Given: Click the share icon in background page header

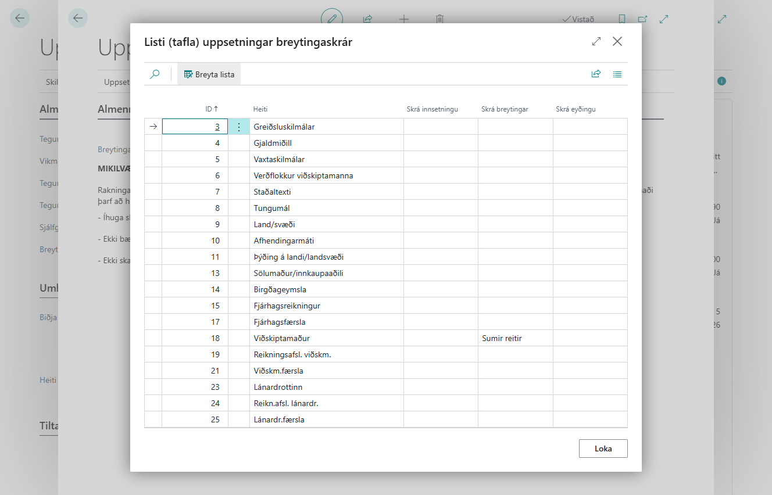Looking at the screenshot, I should [367, 19].
